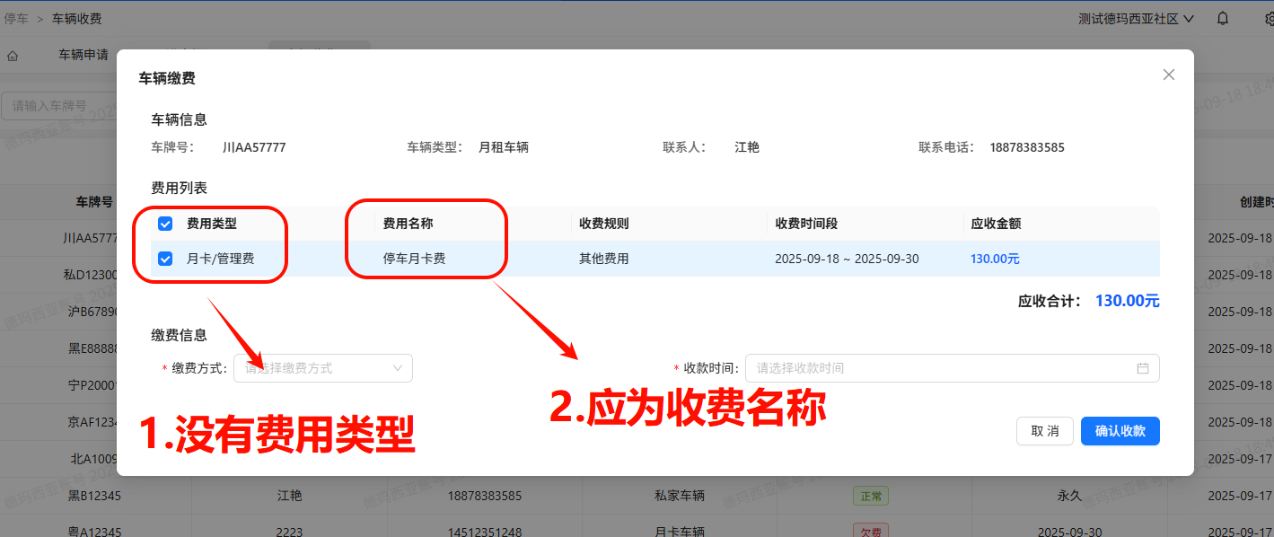
Task: Close the 车辆缴费 dialog with the X icon
Action: (1168, 75)
